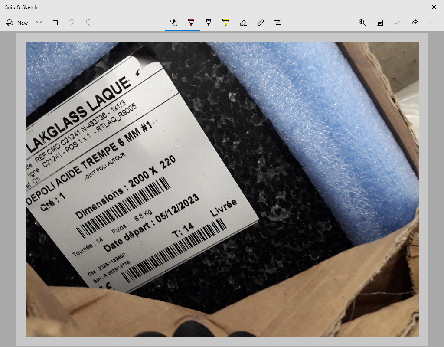
Task: Save the snip with floppy disk icon
Action: [x=380, y=23]
